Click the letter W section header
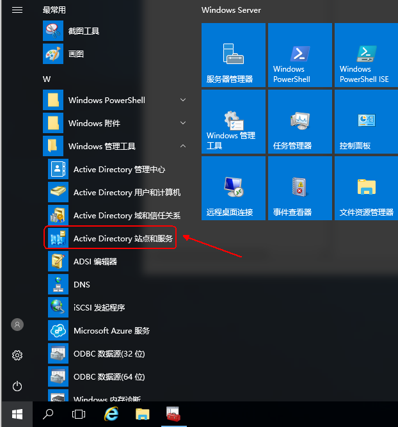This screenshot has height=427, width=398. (x=47, y=79)
